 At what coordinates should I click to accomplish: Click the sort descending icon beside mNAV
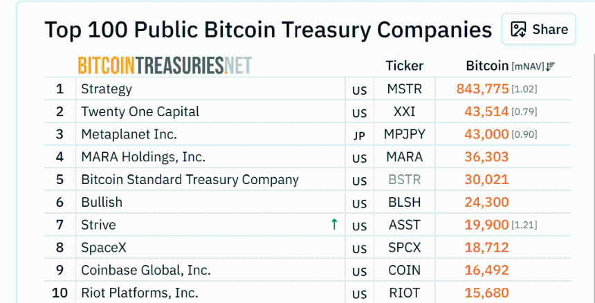pos(550,66)
